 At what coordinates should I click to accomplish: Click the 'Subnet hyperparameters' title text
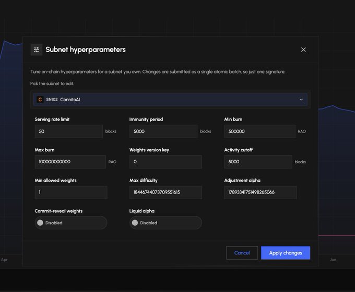pyautogui.click(x=86, y=50)
